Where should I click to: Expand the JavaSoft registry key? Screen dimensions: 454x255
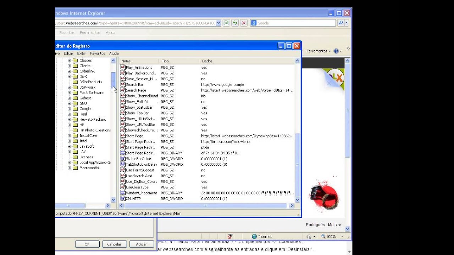69,146
